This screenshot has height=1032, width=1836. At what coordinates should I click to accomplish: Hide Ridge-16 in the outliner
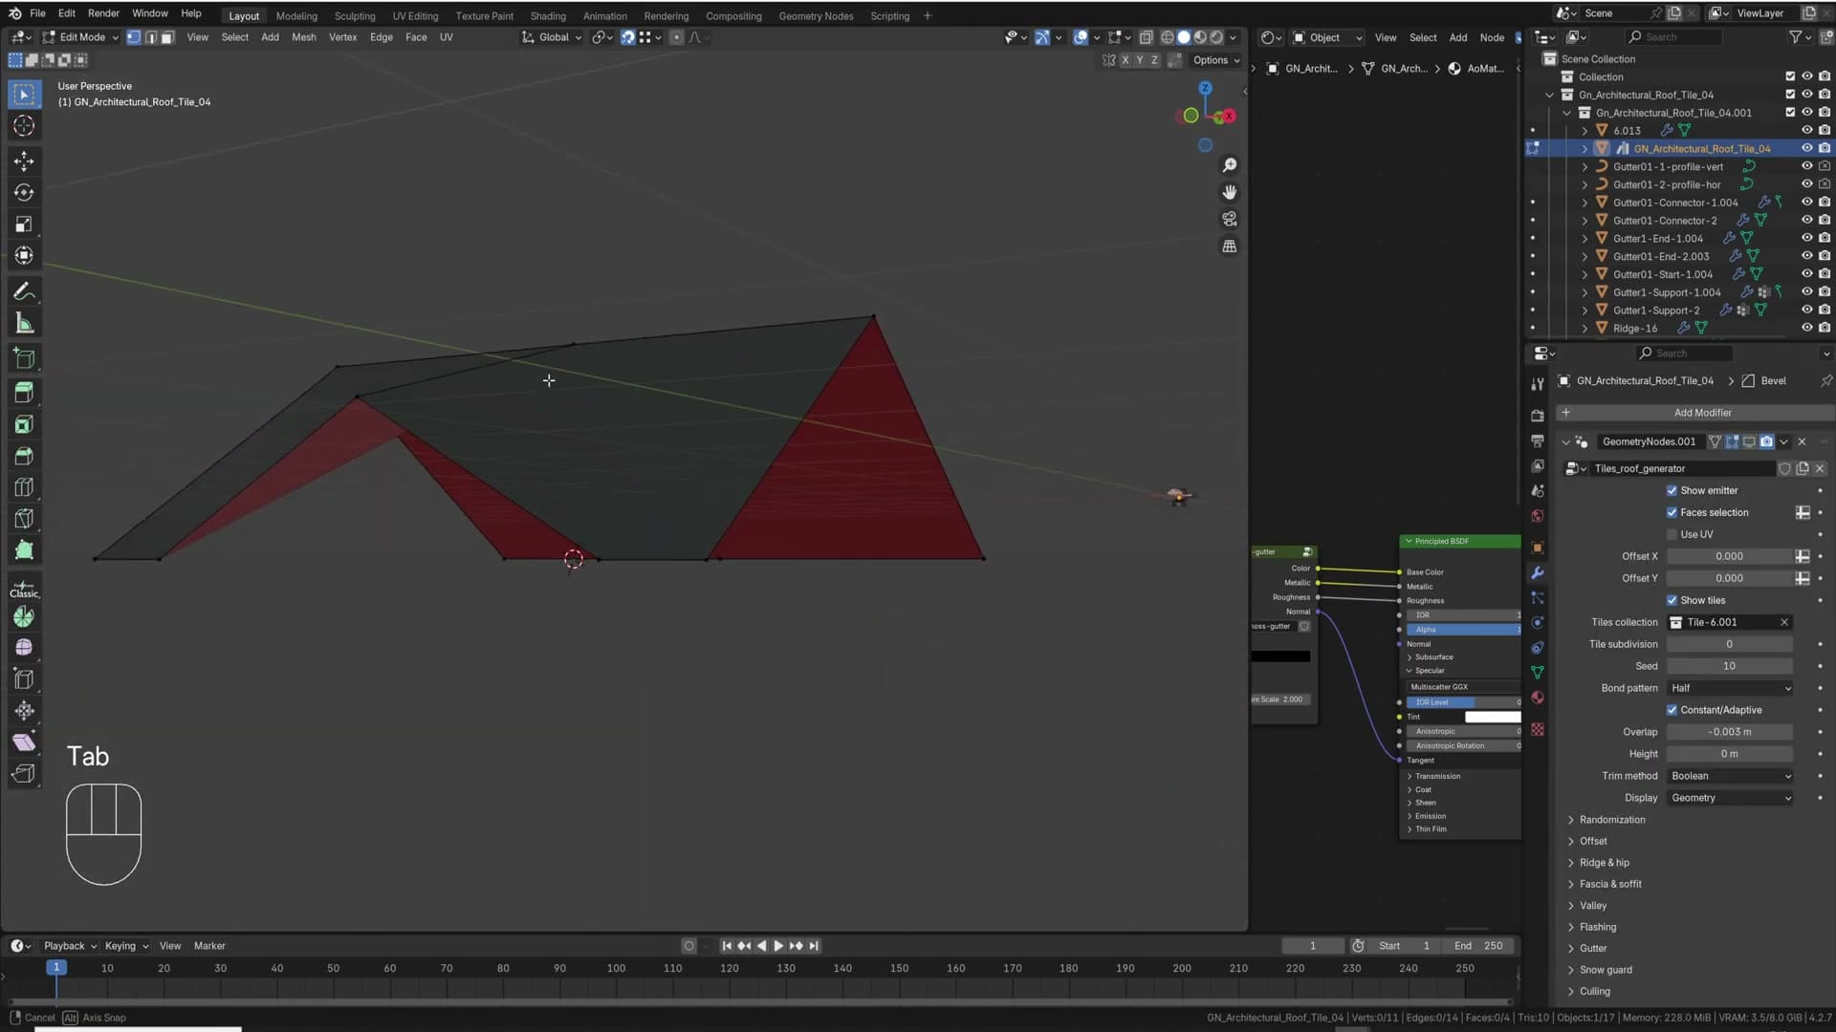(1806, 328)
